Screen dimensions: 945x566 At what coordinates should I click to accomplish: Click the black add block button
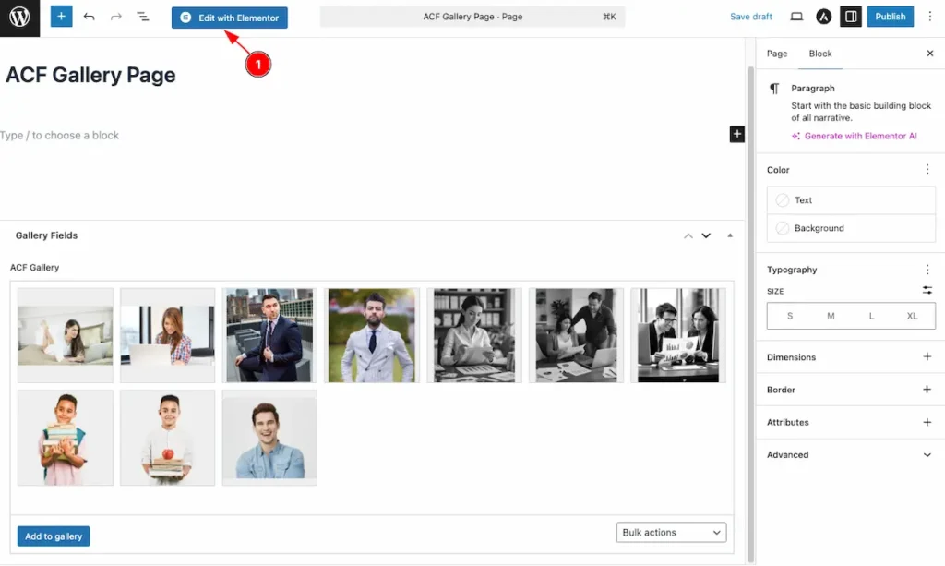click(736, 135)
